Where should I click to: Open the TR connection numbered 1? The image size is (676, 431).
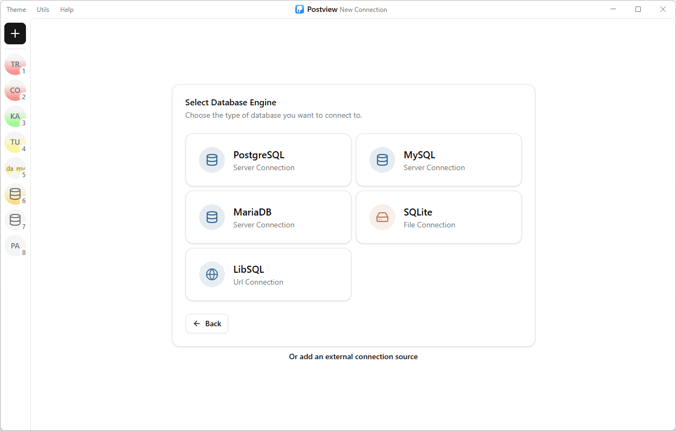pyautogui.click(x=15, y=64)
